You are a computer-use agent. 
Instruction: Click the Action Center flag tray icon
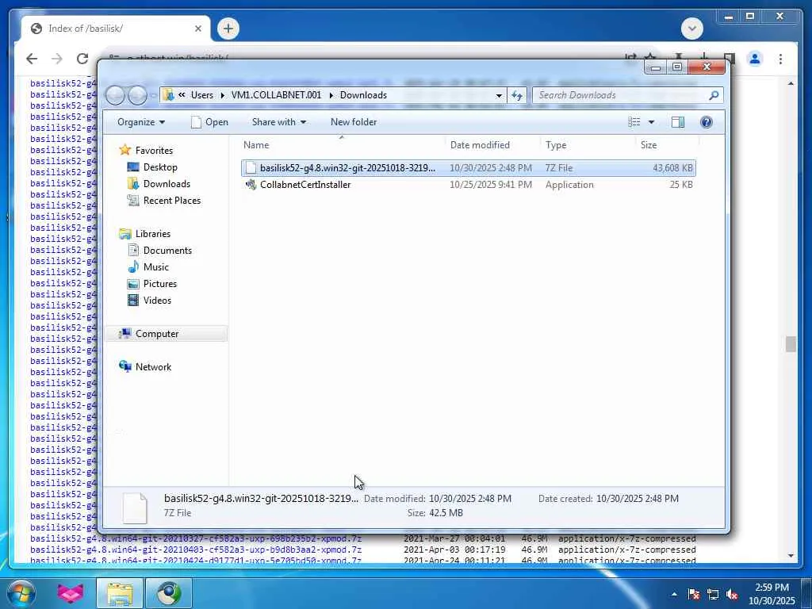pyautogui.click(x=693, y=594)
